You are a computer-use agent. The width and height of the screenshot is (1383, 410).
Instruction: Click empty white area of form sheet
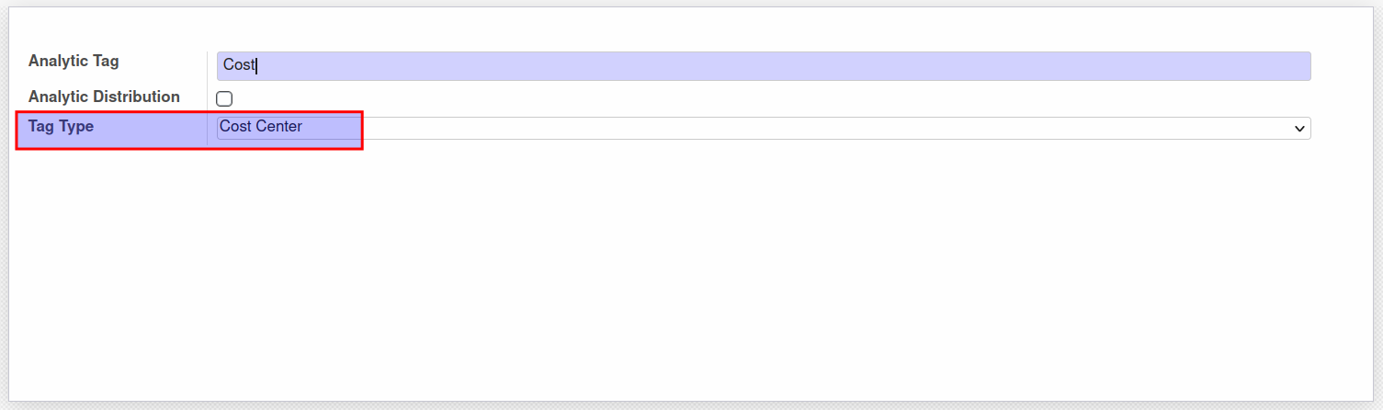click(x=689, y=276)
